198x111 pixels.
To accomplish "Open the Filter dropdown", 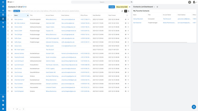I will click(10, 11).
